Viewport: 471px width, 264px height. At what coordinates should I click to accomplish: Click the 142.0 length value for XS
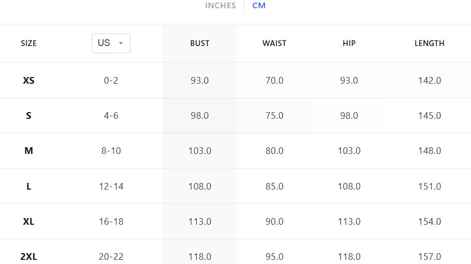pos(430,81)
